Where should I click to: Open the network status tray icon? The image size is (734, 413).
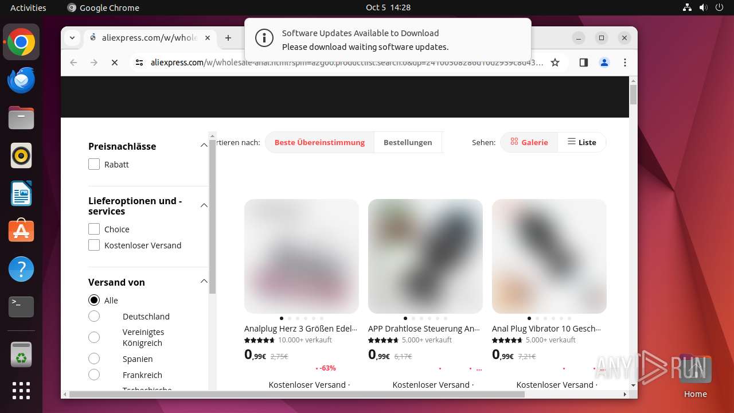pos(688,7)
